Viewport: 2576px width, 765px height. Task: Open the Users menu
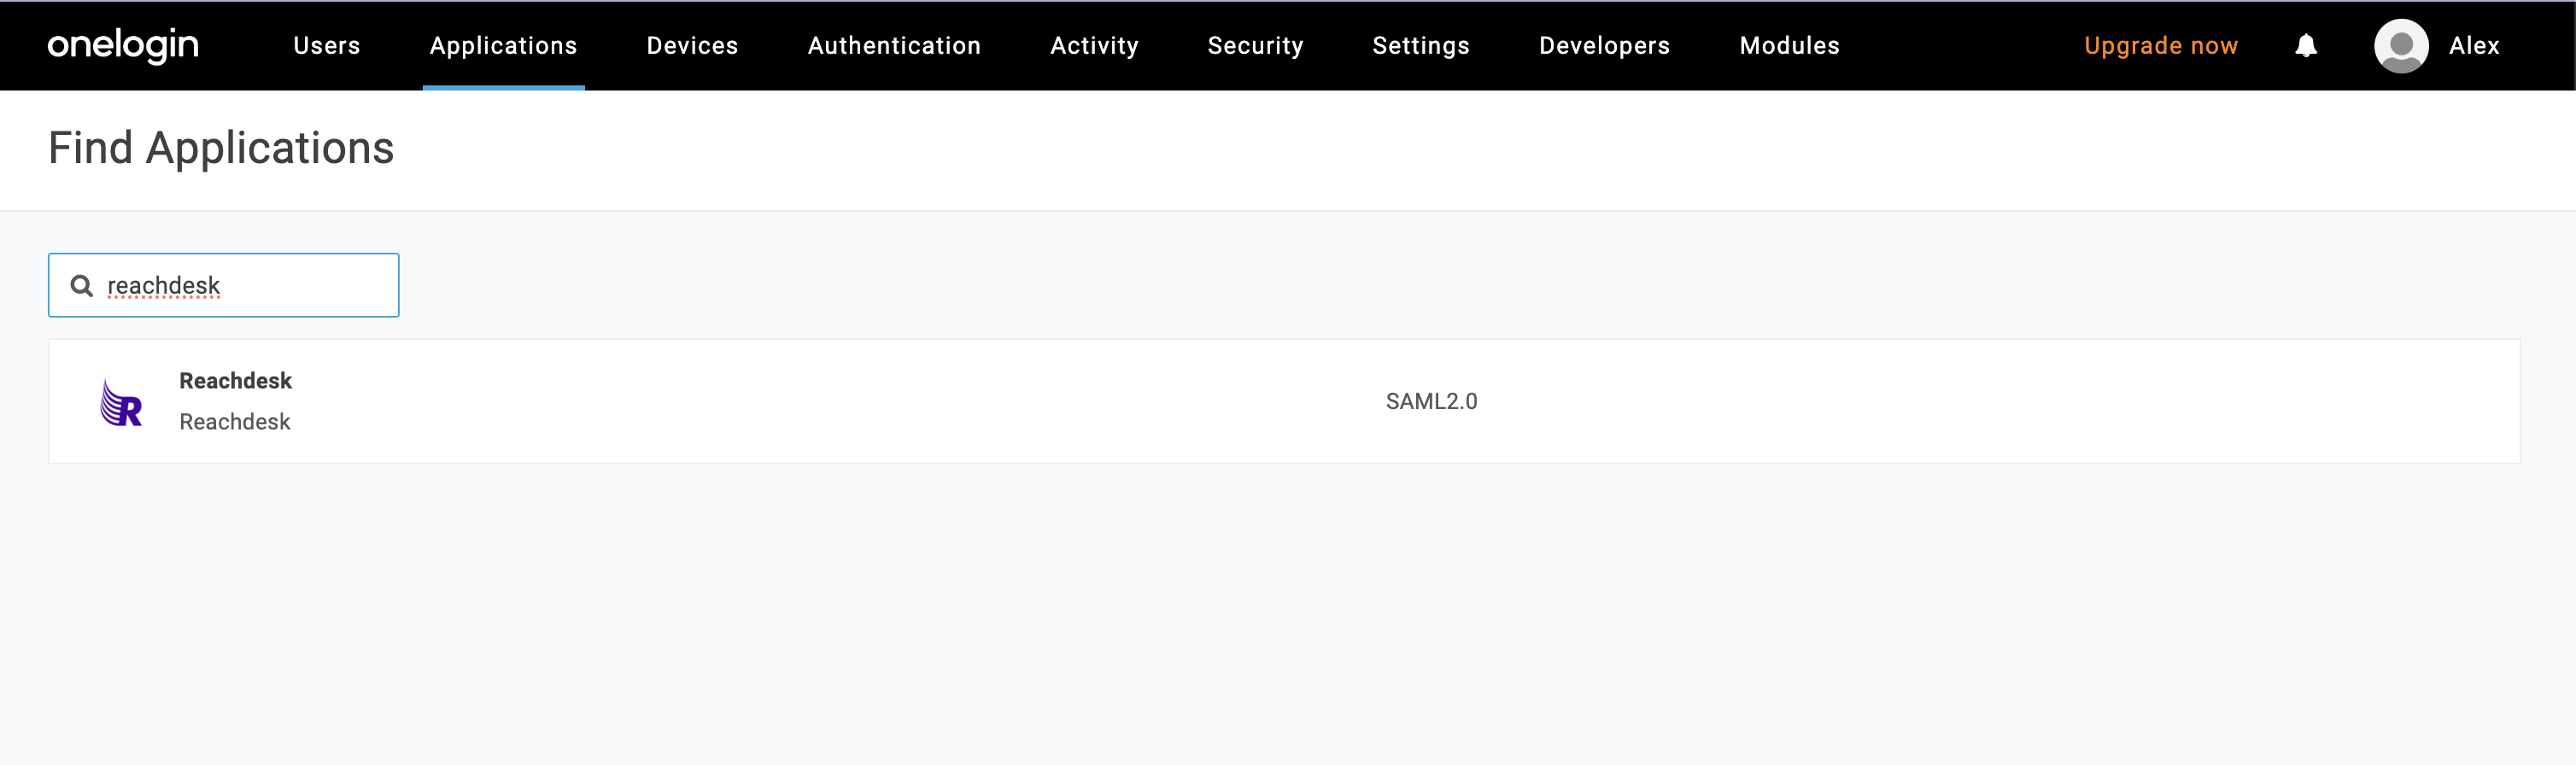click(327, 46)
